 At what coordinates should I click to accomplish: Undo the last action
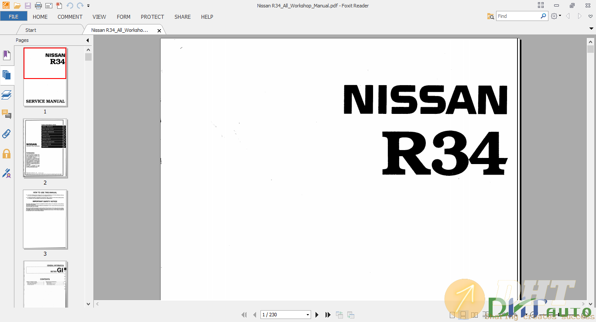[70, 6]
